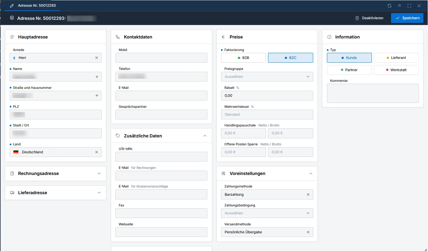428x251 pixels.
Task: Toggle fullscreen mode icon
Action: (409, 6)
